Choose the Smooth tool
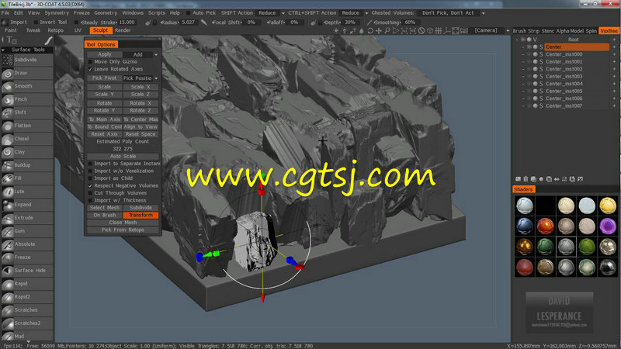The height and width of the screenshot is (349, 621). click(27, 86)
